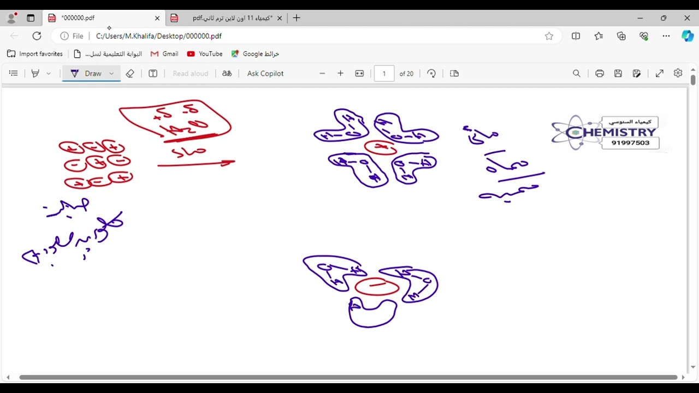The image size is (699, 393).
Task: Print the PDF
Action: click(x=600, y=73)
